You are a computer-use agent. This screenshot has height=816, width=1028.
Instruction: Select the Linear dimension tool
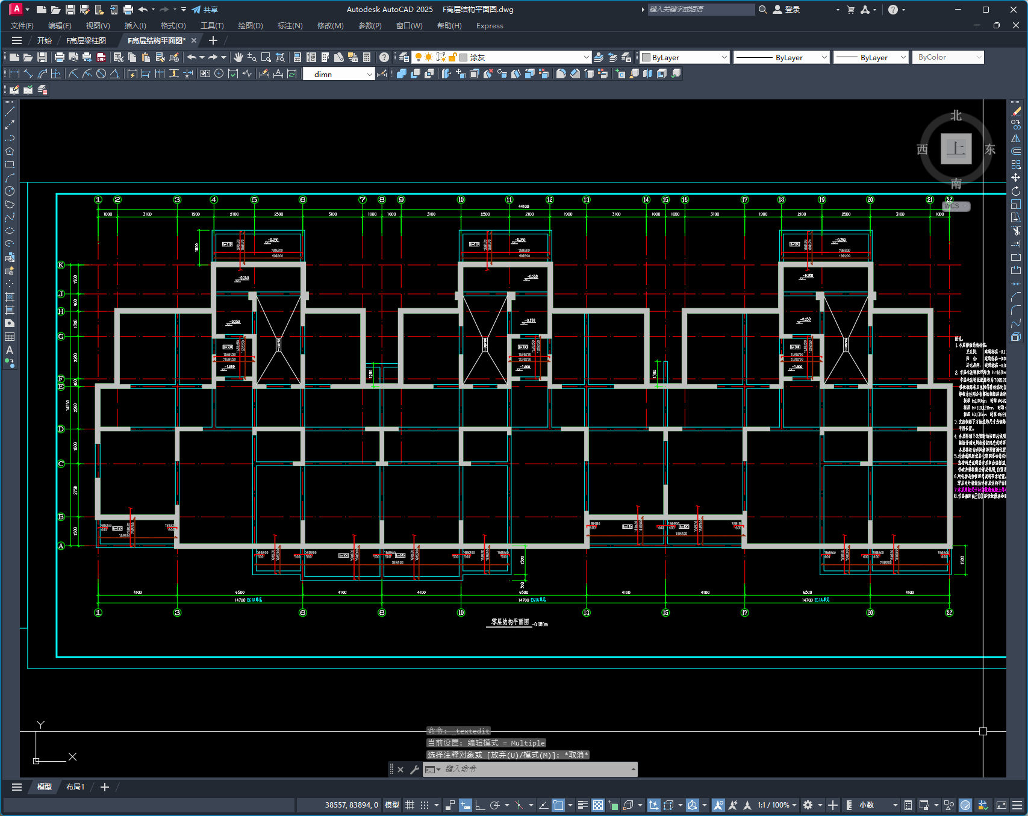[14, 73]
